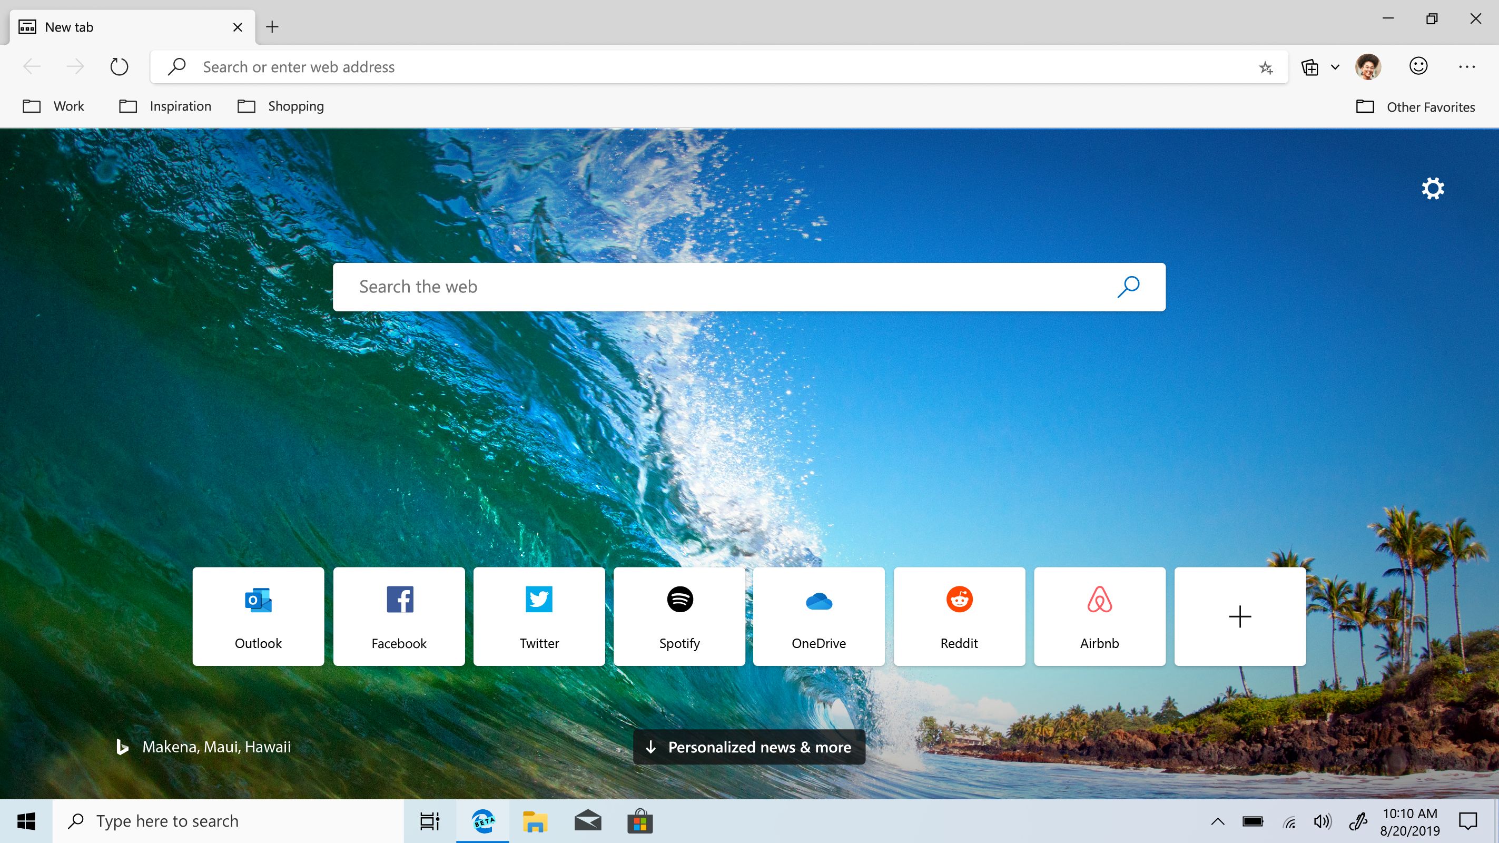This screenshot has height=843, width=1499.
Task: Open Airbnb shortcut tile
Action: [x=1100, y=615]
